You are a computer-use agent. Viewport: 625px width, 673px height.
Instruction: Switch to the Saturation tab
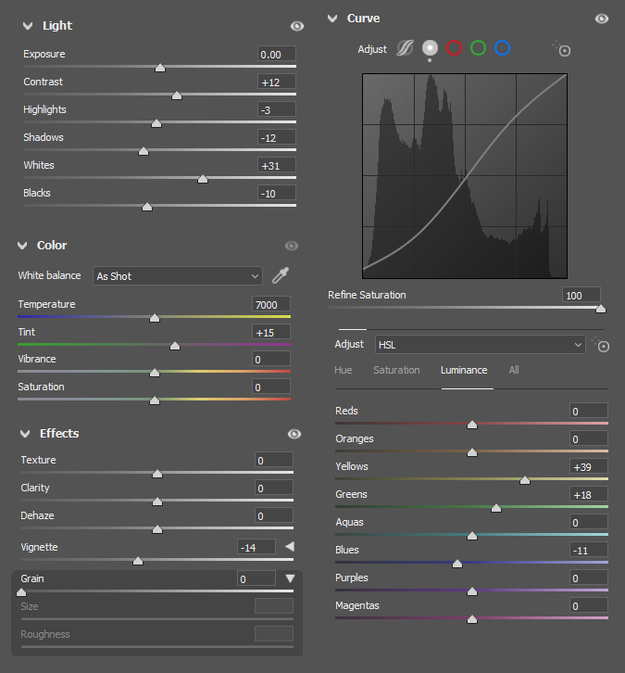point(396,370)
